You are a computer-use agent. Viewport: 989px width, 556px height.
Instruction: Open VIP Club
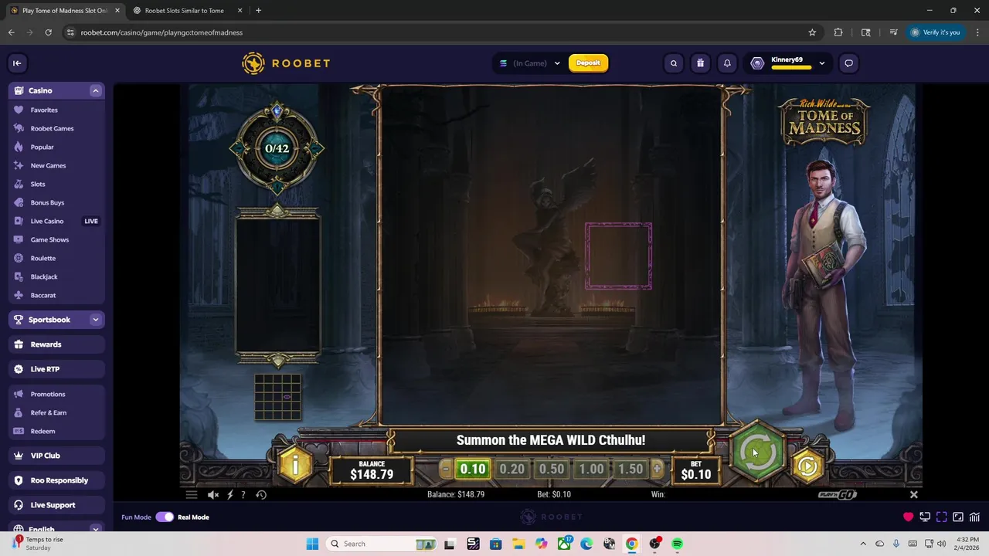pyautogui.click(x=56, y=456)
